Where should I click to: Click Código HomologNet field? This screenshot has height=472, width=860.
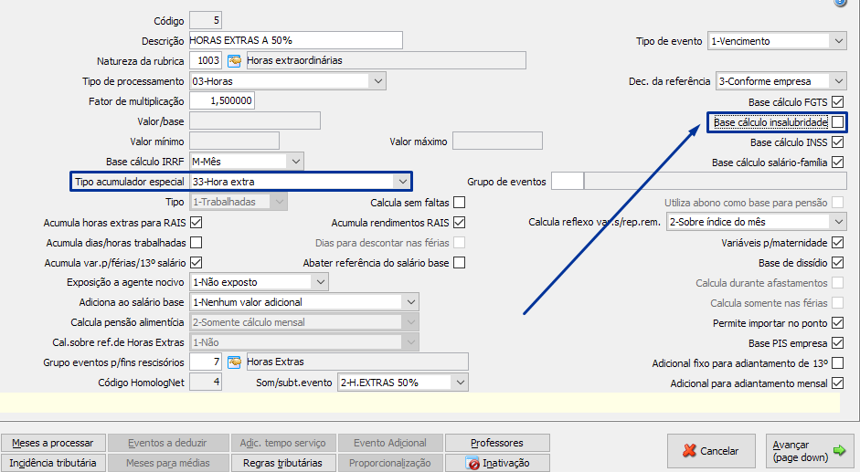point(205,383)
